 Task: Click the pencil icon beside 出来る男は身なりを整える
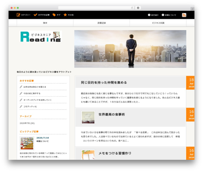[x=21, y=87]
